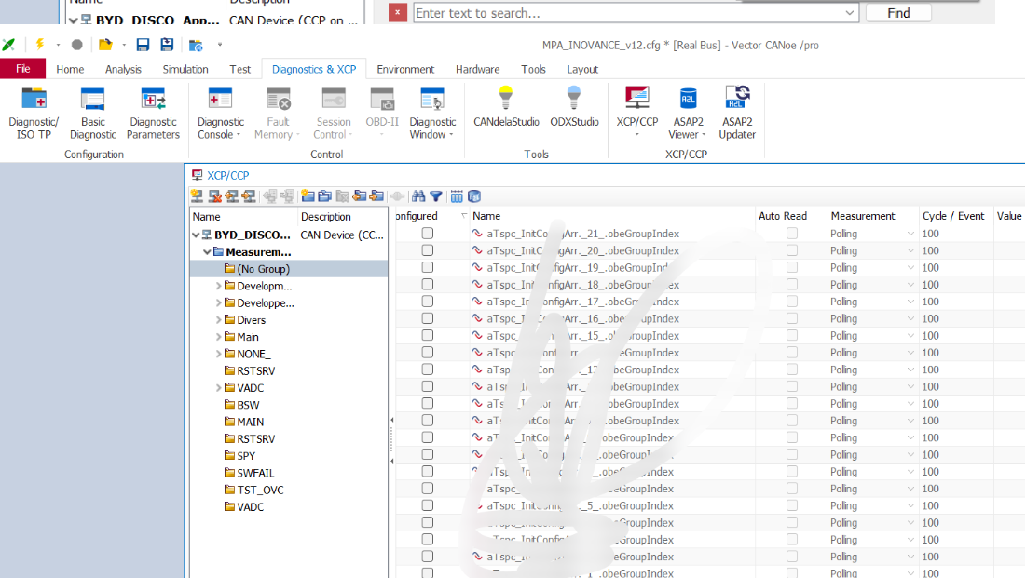This screenshot has width=1026, height=578.
Task: Launch CANdelaStudio tool
Action: tap(506, 107)
